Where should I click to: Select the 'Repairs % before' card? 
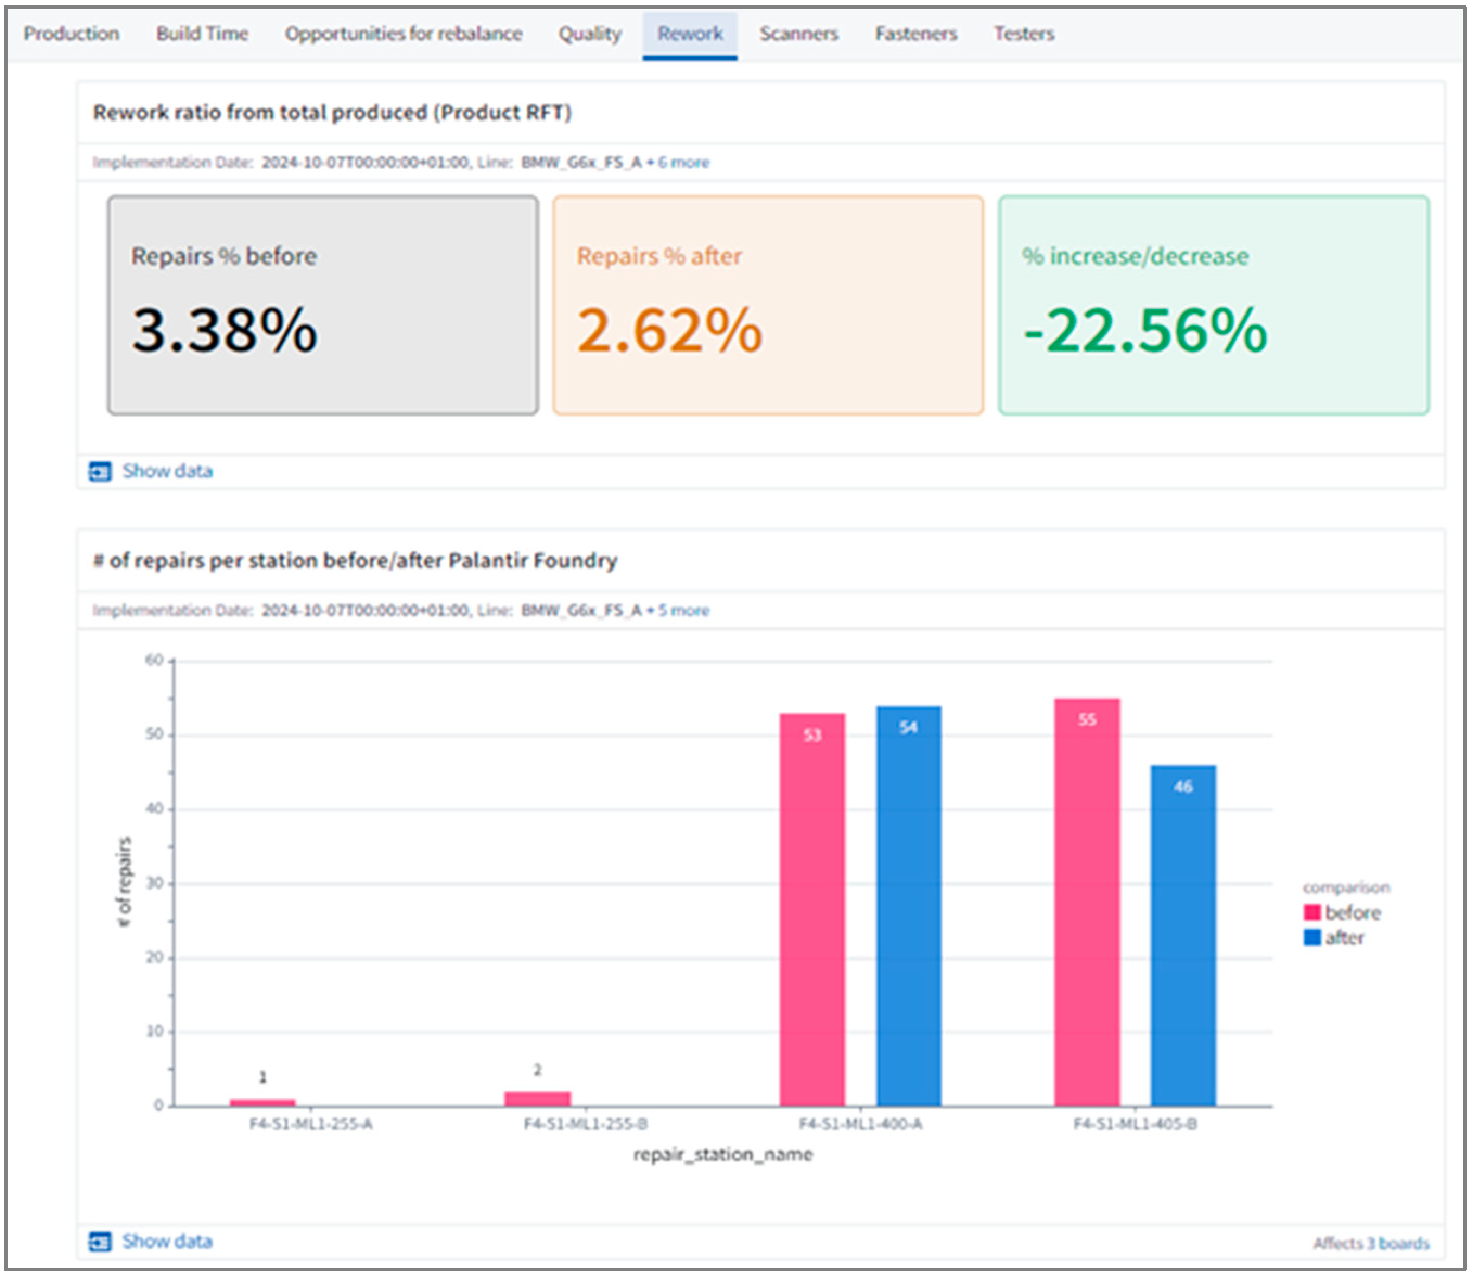(323, 305)
